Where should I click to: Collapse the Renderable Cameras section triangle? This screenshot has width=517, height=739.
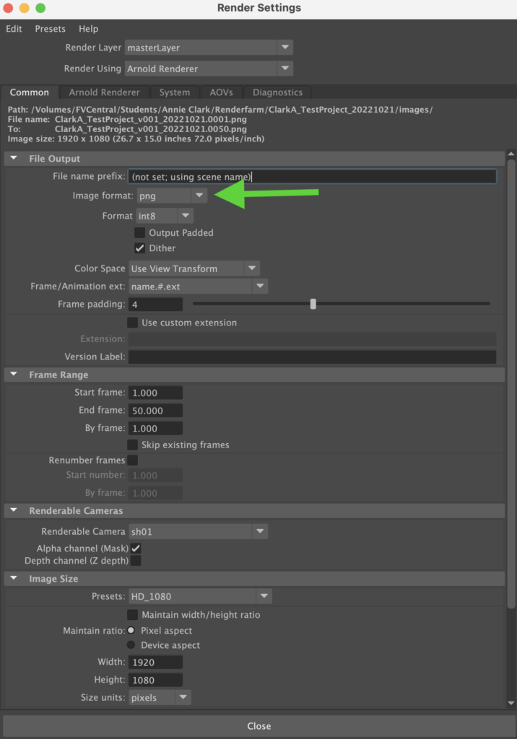click(14, 510)
